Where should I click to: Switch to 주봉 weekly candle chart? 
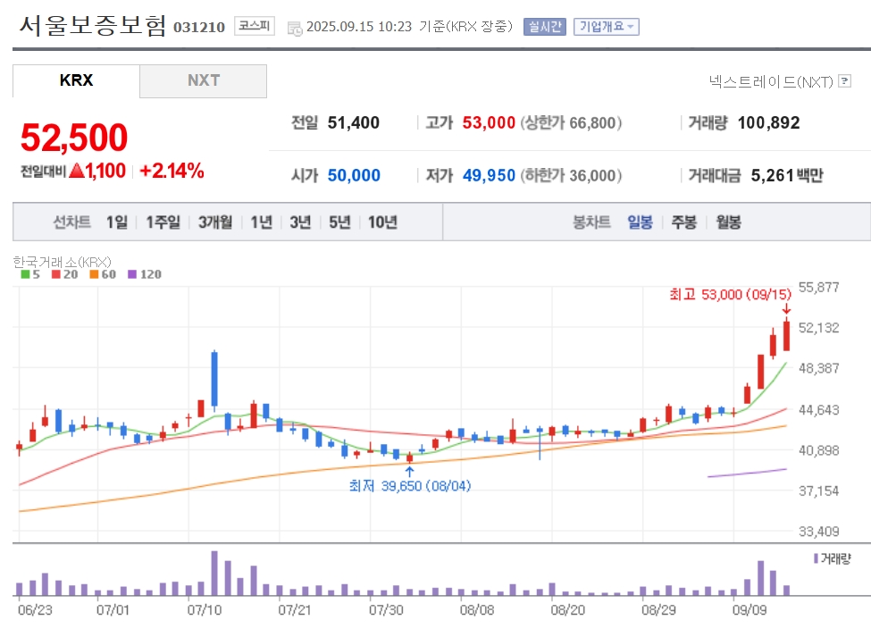click(683, 222)
